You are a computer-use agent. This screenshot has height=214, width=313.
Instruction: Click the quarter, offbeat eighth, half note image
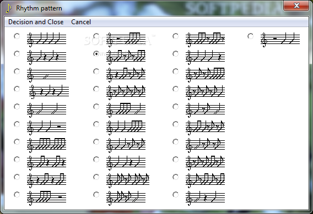click(205, 110)
